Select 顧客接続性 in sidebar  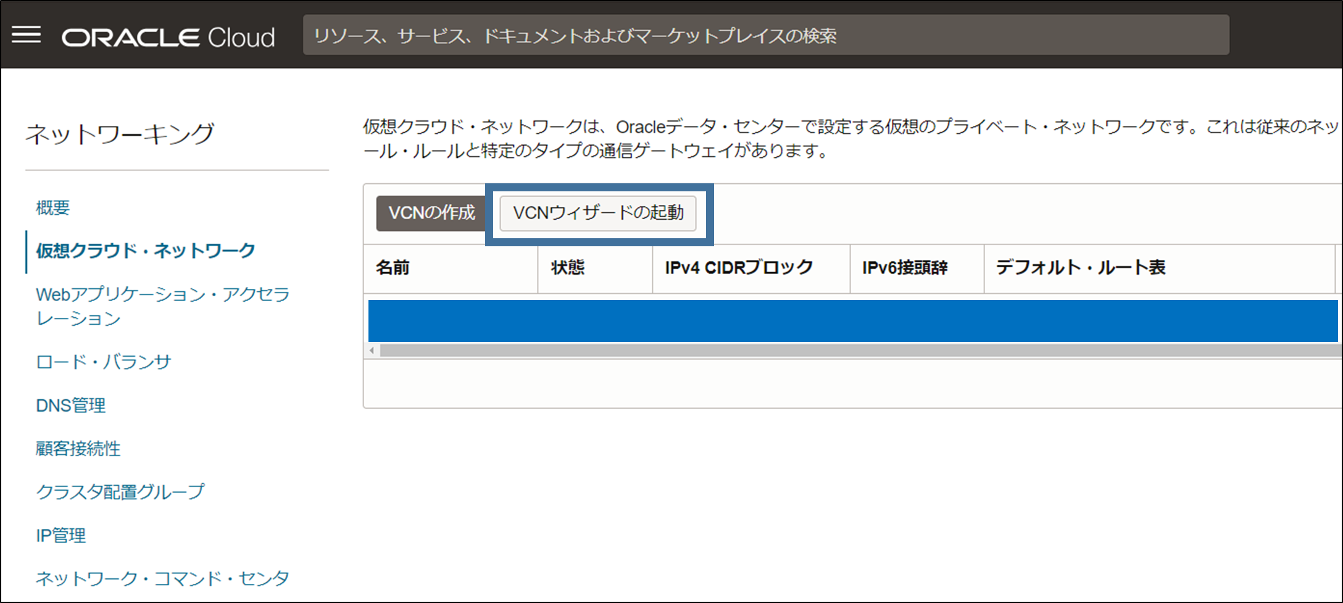(x=78, y=449)
